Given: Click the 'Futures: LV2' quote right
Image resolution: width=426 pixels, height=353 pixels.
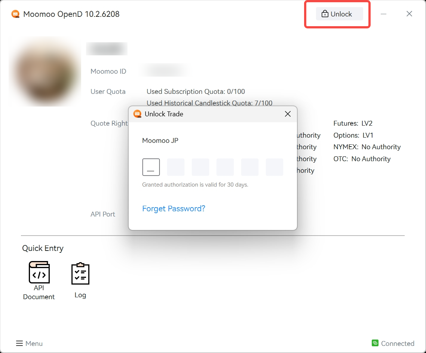Looking at the screenshot, I should 353,123.
